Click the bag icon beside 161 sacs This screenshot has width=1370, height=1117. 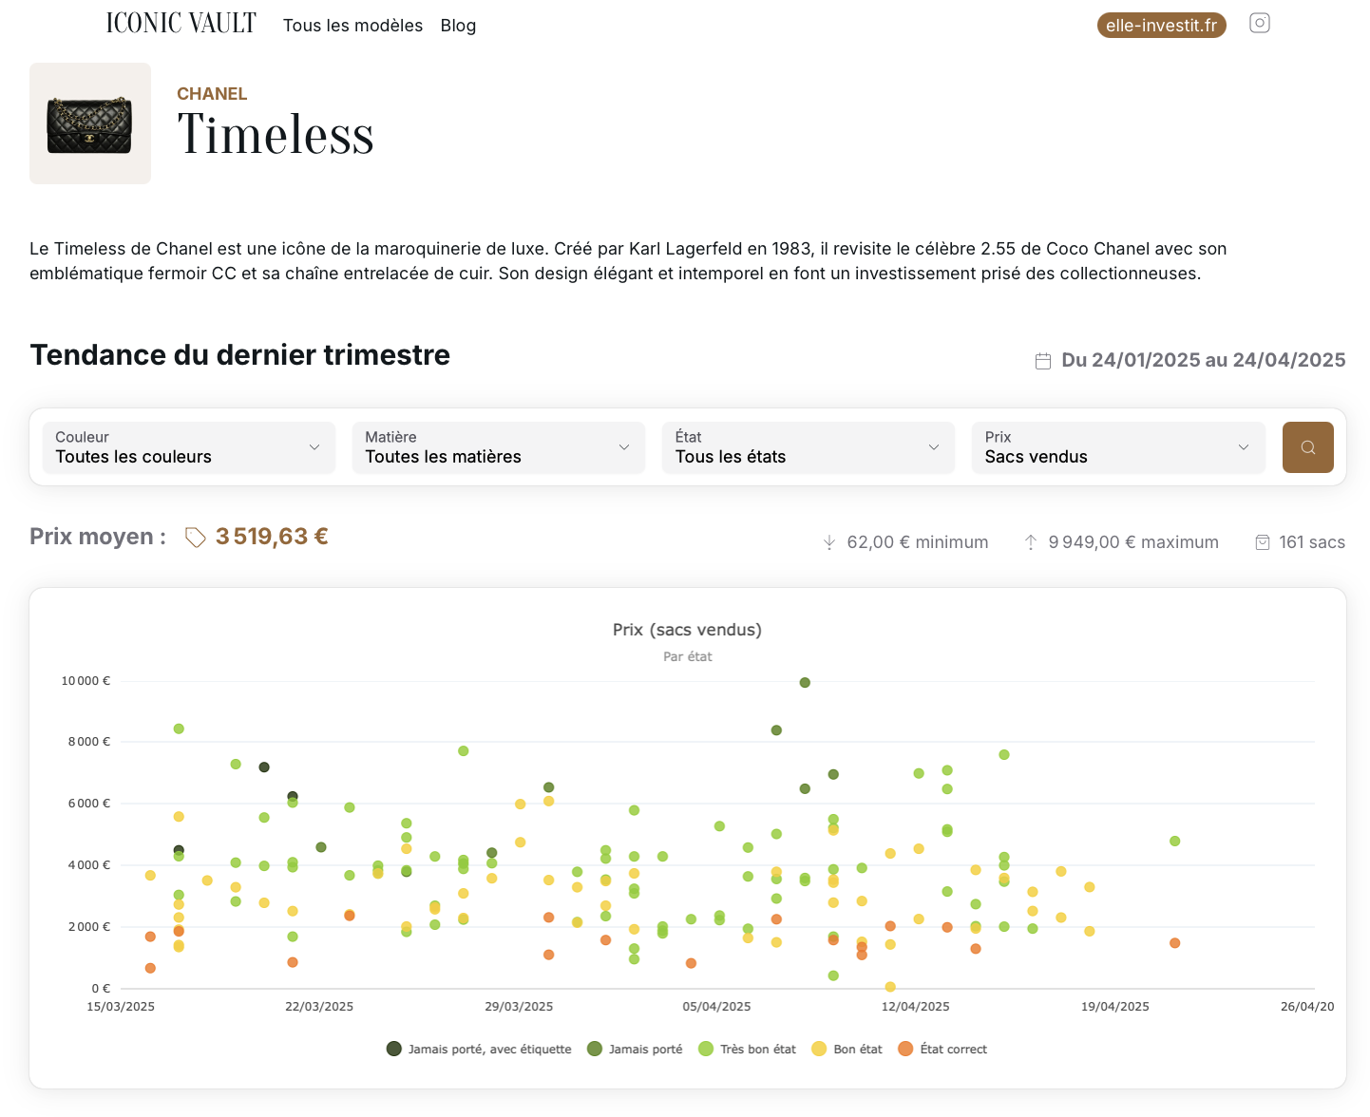pos(1262,542)
